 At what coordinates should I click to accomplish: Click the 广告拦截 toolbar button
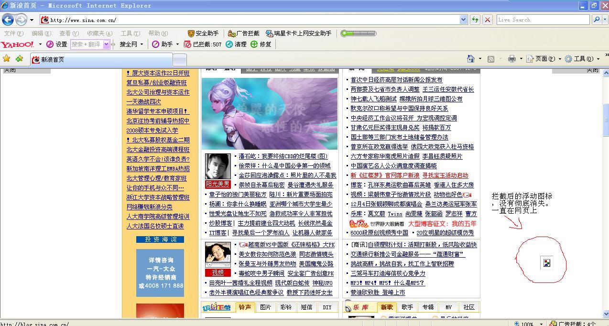[x=244, y=33]
